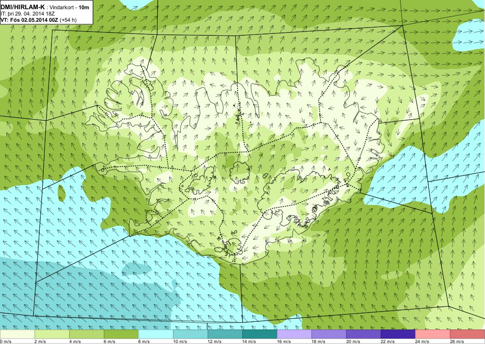The height and width of the screenshot is (344, 485).
Task: Select the "VT: Fös 02.05.2014 00Z" valid time
Action: 30,20
